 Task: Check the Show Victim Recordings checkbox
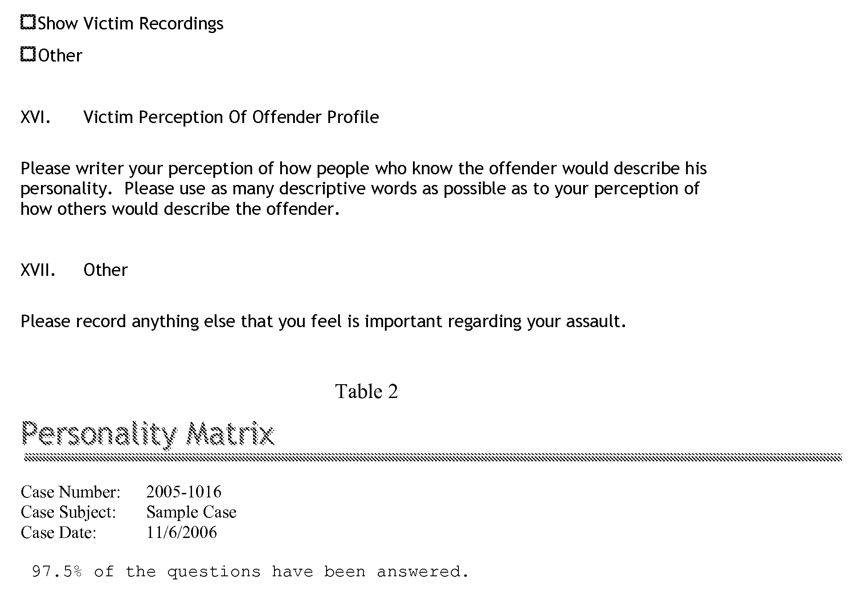28,22
